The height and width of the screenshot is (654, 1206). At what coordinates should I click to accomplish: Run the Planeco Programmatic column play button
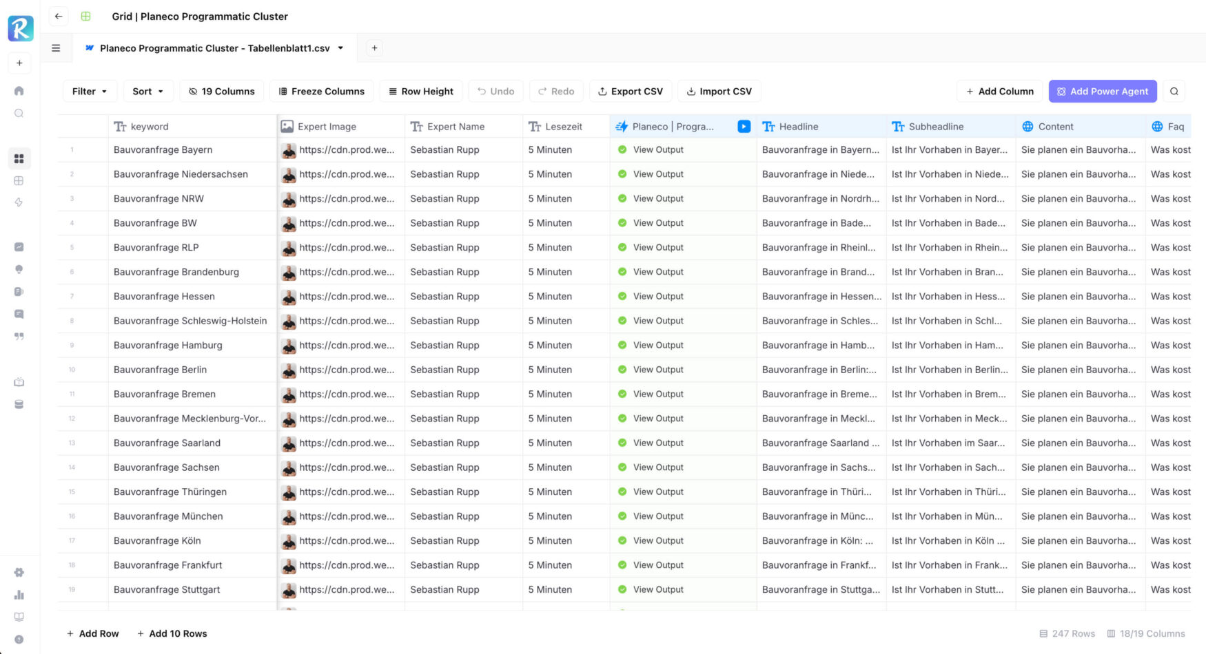[744, 127]
